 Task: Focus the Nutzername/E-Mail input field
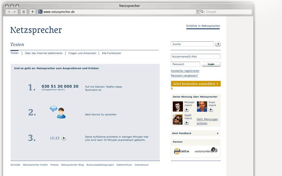coord(196,56)
